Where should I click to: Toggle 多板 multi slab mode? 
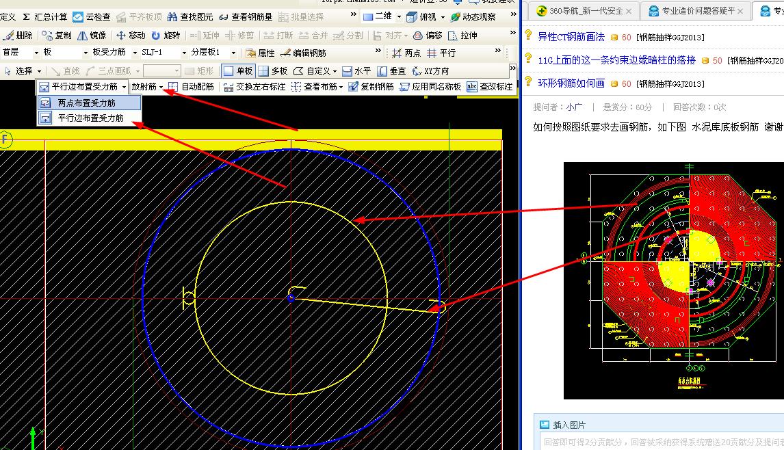point(272,71)
